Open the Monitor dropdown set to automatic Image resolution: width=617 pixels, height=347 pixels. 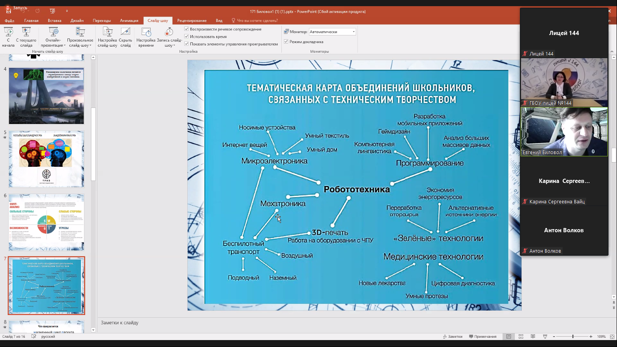tap(332, 32)
